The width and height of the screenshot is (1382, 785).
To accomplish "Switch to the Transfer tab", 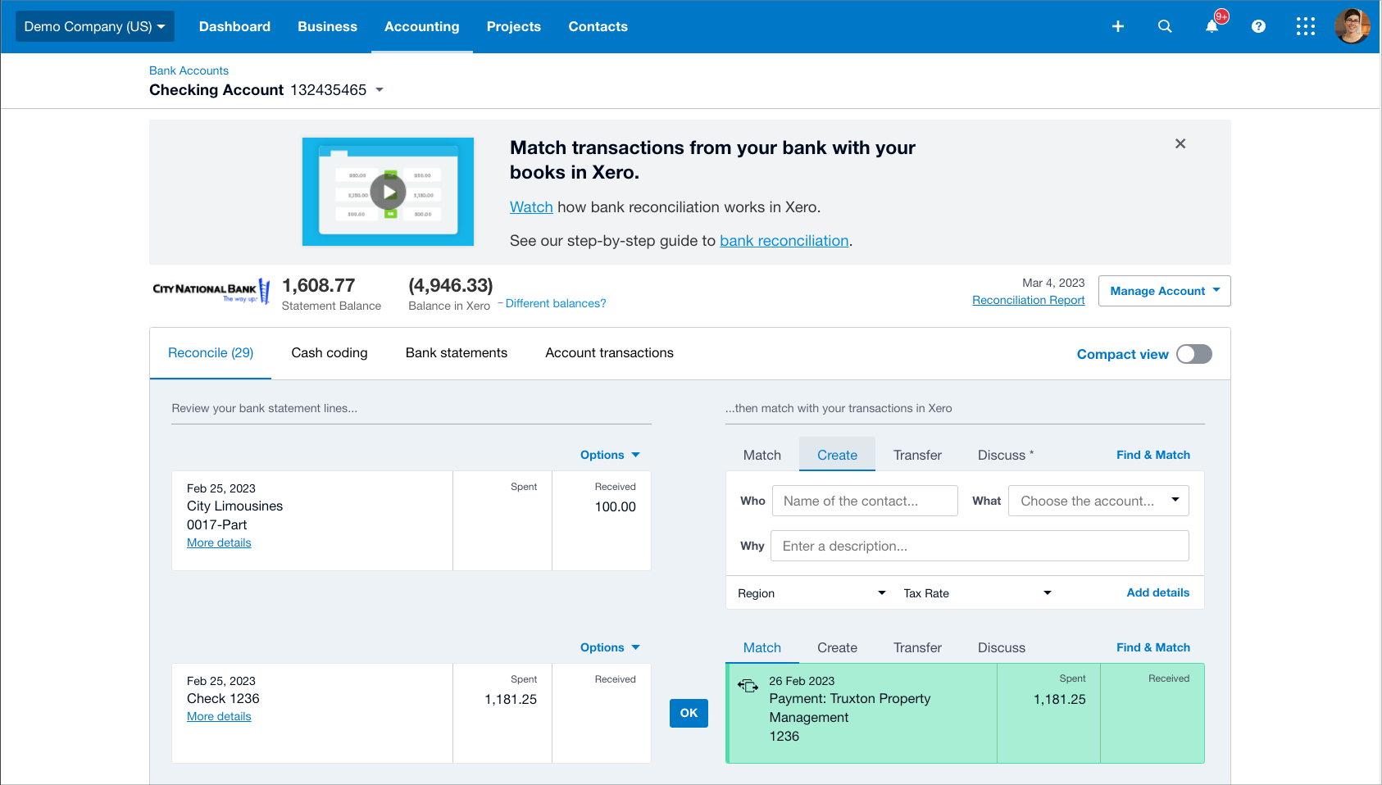I will tap(917, 455).
